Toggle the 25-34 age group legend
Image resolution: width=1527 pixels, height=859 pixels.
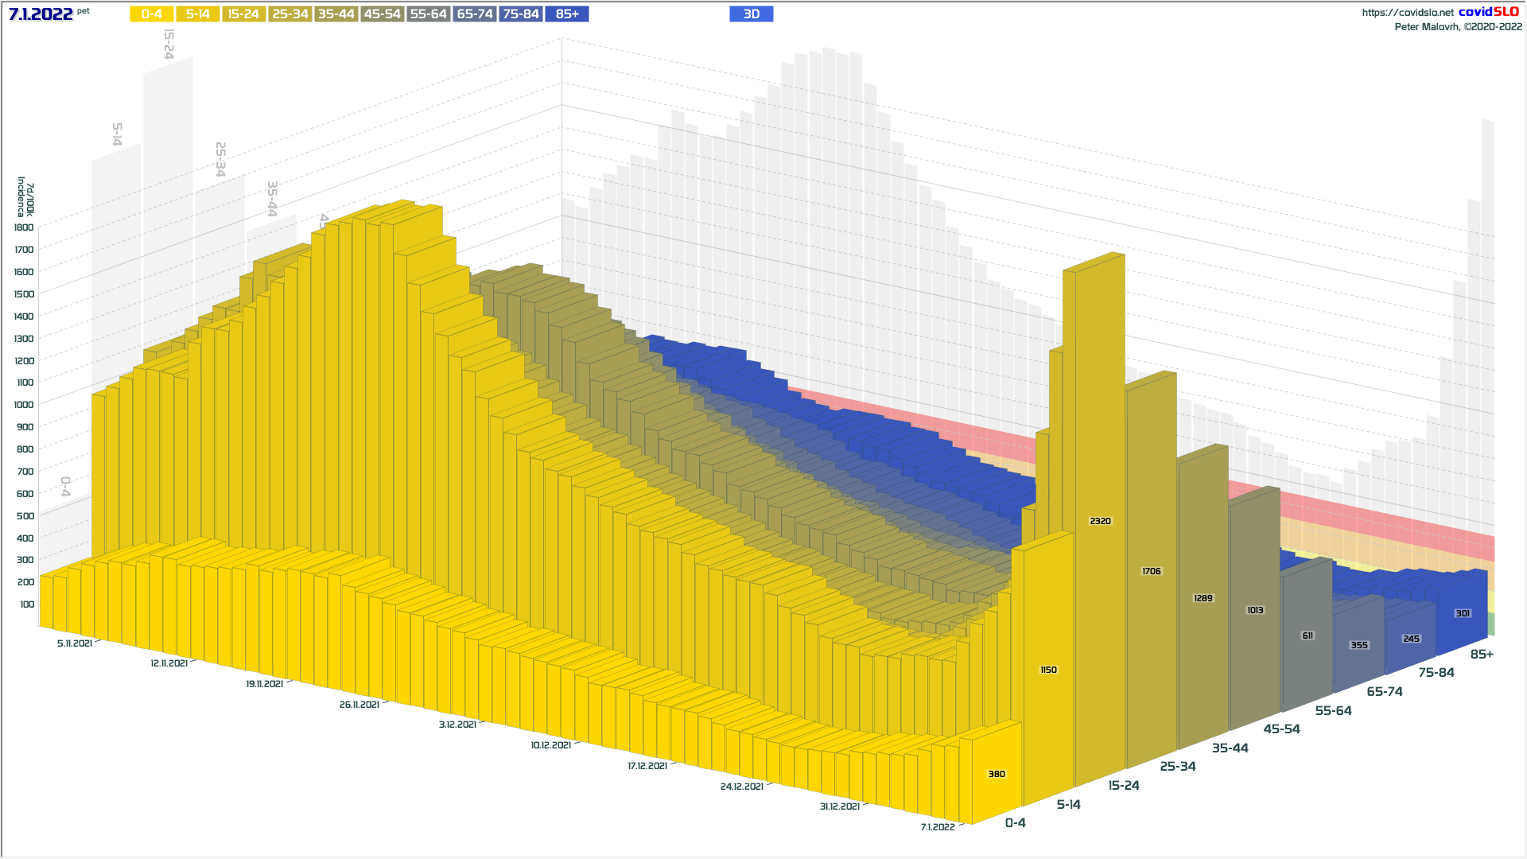tap(289, 14)
